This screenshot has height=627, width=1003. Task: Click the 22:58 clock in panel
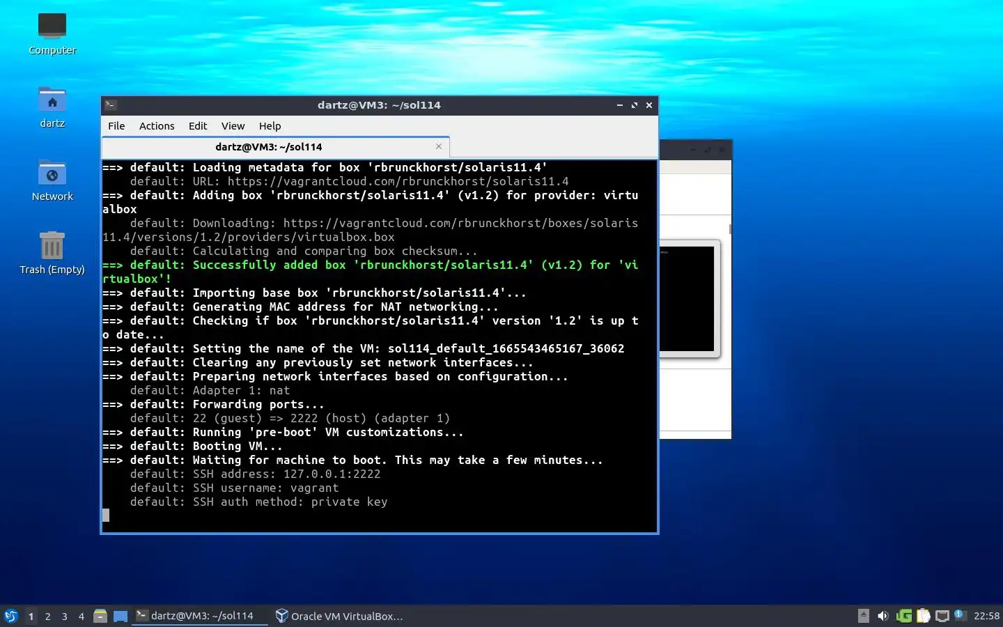click(986, 616)
